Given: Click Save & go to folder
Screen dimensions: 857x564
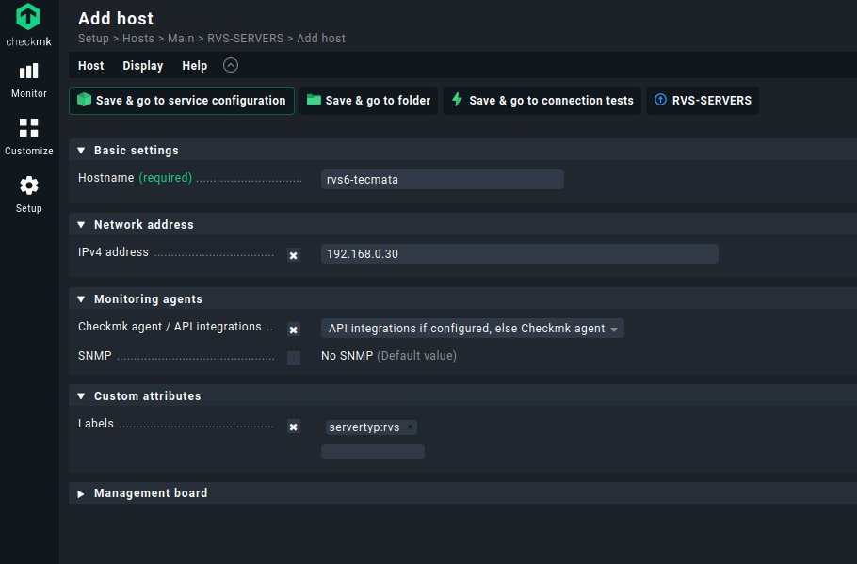Looking at the screenshot, I should pyautogui.click(x=368, y=101).
